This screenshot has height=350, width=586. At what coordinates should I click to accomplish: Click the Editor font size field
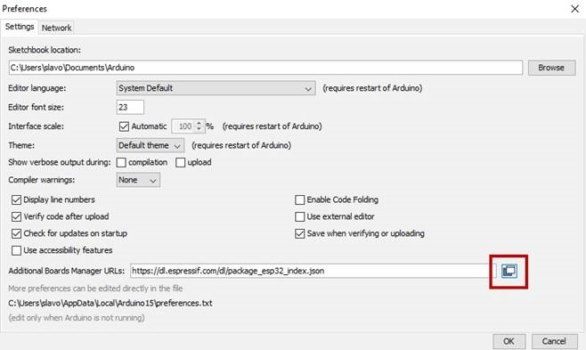point(130,107)
